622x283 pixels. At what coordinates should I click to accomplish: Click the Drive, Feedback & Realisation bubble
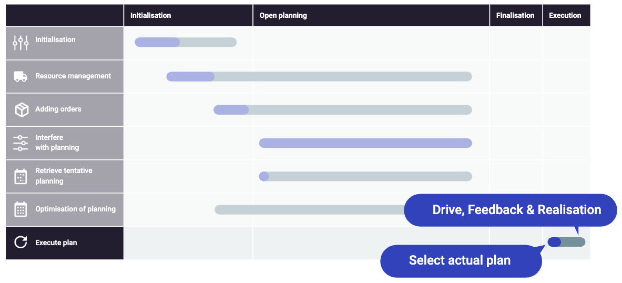coord(511,210)
